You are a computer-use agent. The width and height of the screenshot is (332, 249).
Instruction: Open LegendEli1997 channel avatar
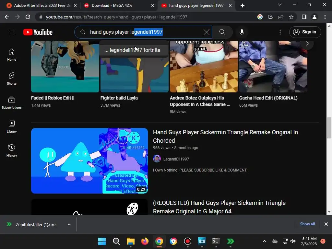[157, 159]
